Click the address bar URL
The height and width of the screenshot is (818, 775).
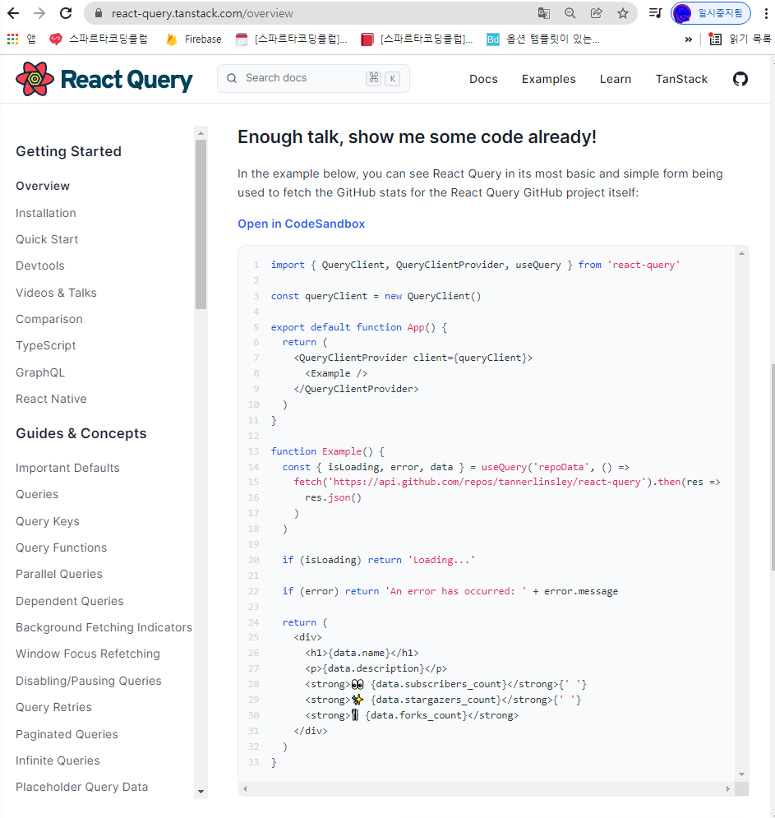[x=202, y=13]
